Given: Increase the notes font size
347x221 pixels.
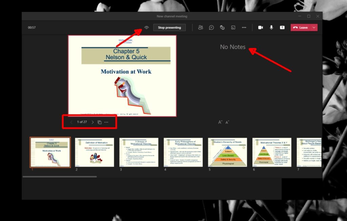Looking at the screenshot, I should (x=220, y=122).
